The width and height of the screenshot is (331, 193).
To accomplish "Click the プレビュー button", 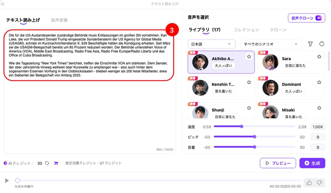I will pyautogui.click(x=278, y=163).
